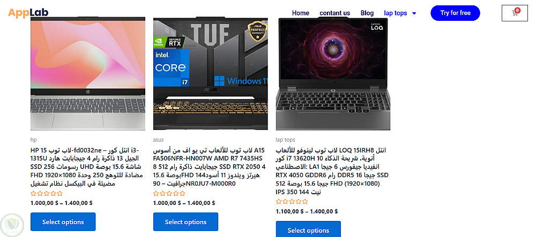Open the HP laptop product image

88,74
